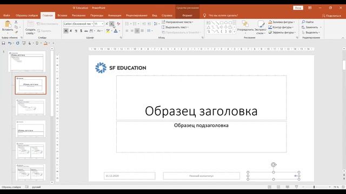Open the Направление текста dropdown
This screenshot has width=346, height=194.
177,22
